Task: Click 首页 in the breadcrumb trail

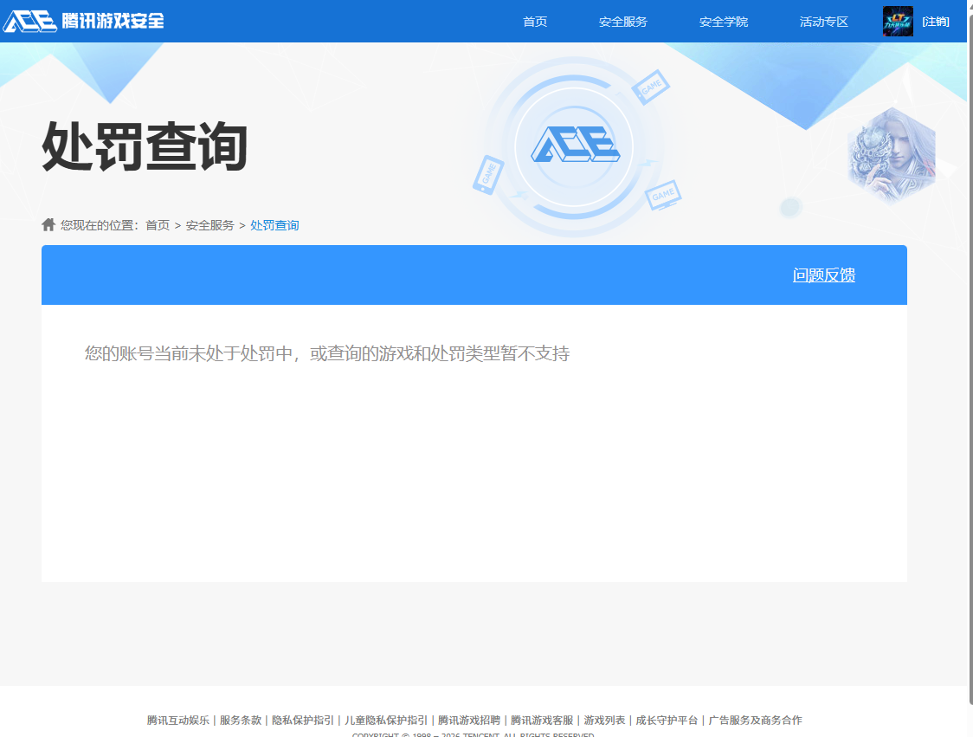Action: coord(158,223)
